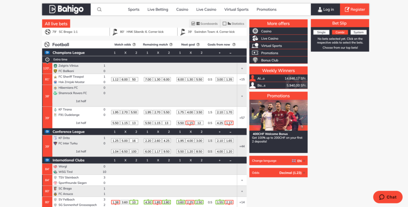Open the Chat button
Viewport: 408px width, 207px height.
pyautogui.click(x=388, y=197)
